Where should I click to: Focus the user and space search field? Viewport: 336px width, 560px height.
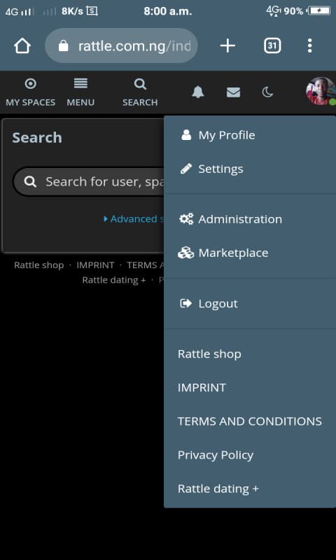pyautogui.click(x=89, y=182)
